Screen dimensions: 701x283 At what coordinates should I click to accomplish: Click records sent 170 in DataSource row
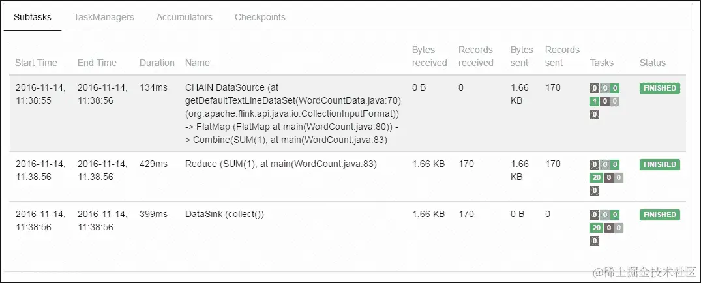553,88
